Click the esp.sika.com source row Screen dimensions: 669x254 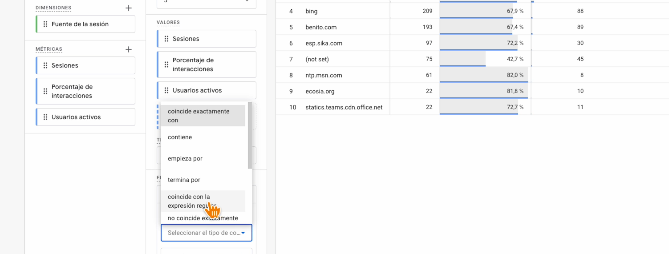point(324,43)
